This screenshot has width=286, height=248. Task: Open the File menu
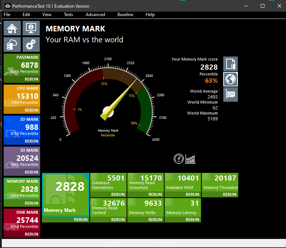coord(7,15)
